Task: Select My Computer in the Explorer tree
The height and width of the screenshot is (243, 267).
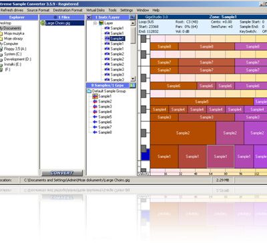Action: pos(9,44)
